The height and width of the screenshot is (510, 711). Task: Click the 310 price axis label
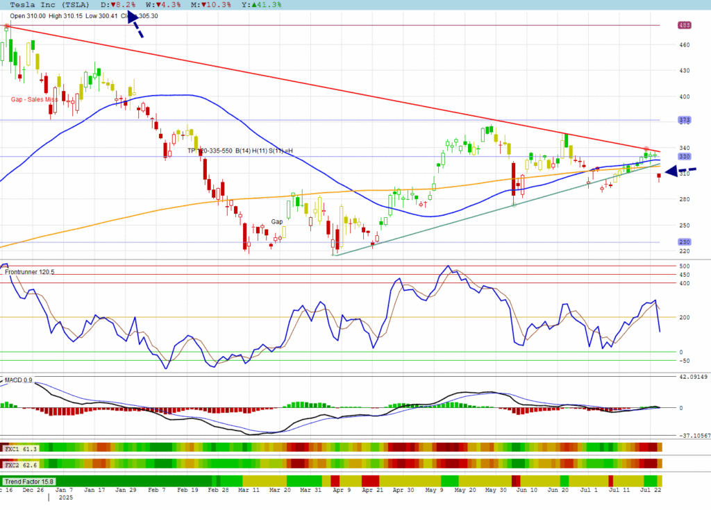click(684, 173)
